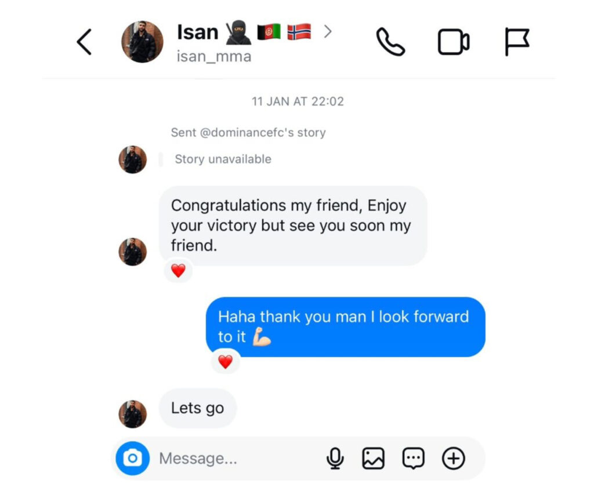
Task: Tap the back arrow
Action: [84, 42]
